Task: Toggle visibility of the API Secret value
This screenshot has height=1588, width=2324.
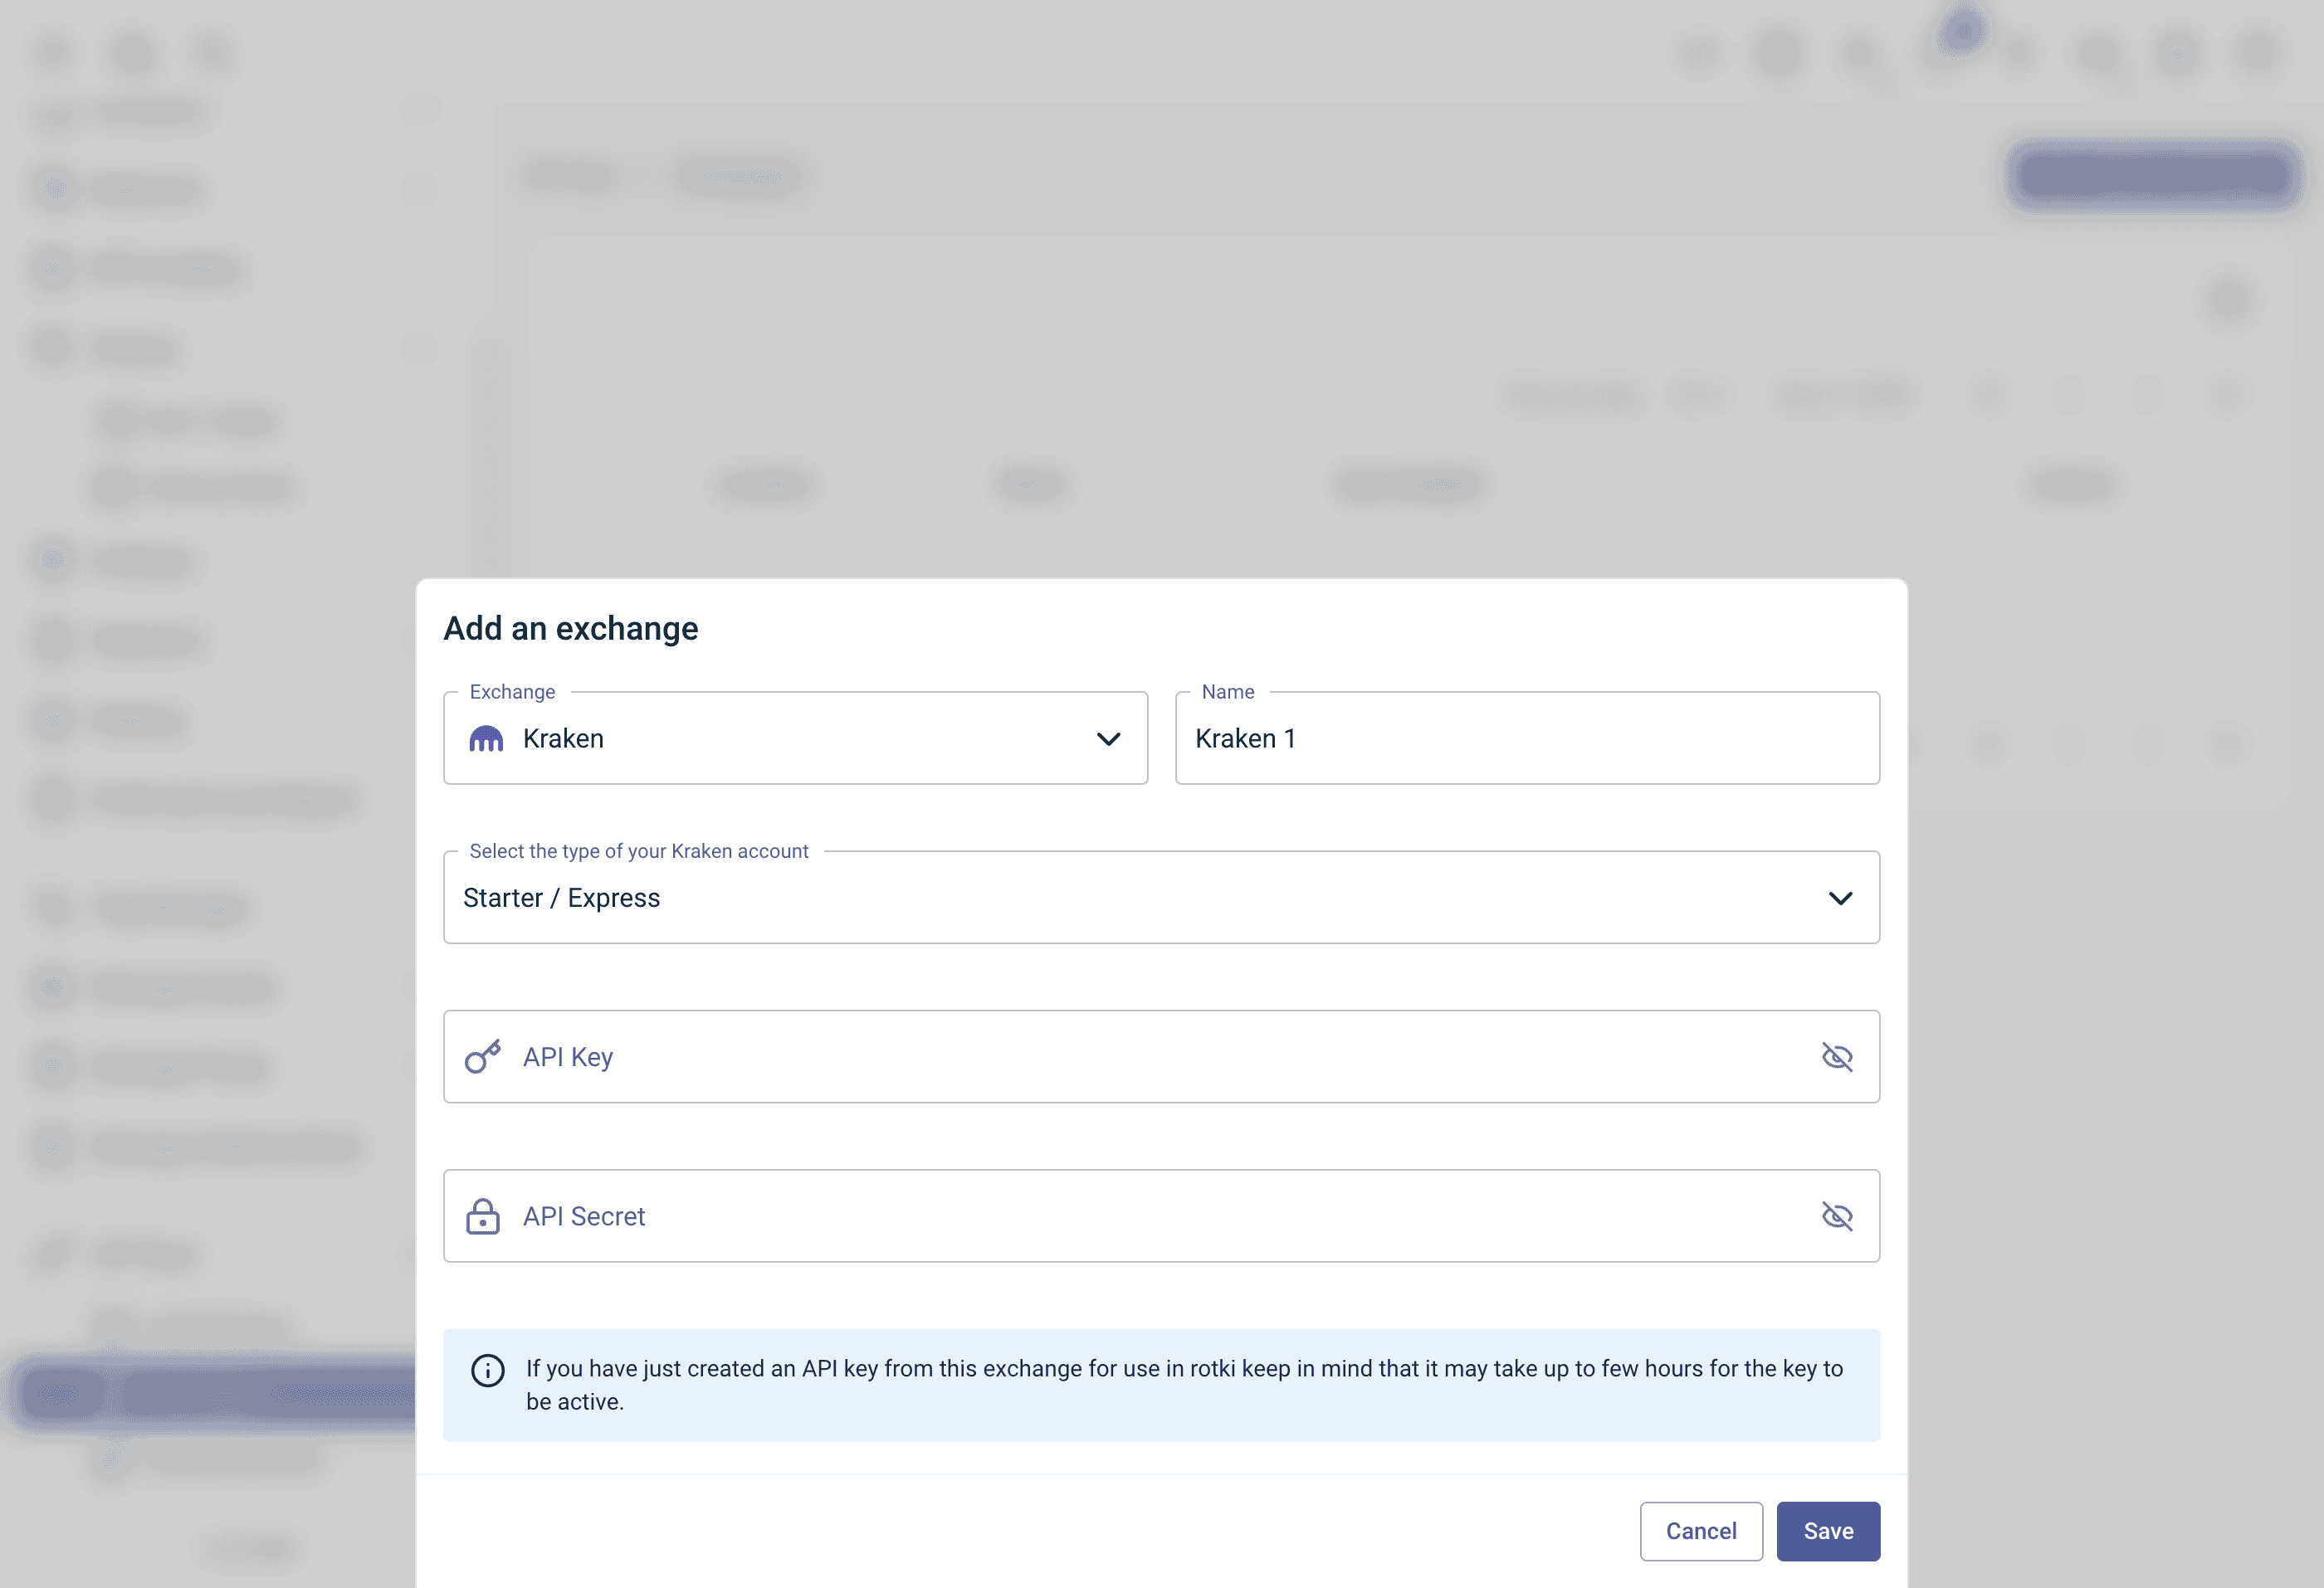Action: coord(1837,1215)
